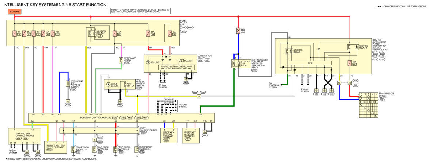Click the Intelligent Key Warning Buzzer symbol
The height and width of the screenshot is (165, 438).
point(68,84)
